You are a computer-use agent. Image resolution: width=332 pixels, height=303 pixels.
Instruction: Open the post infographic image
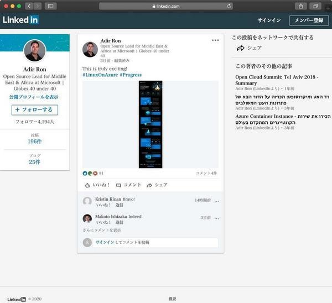click(x=151, y=124)
